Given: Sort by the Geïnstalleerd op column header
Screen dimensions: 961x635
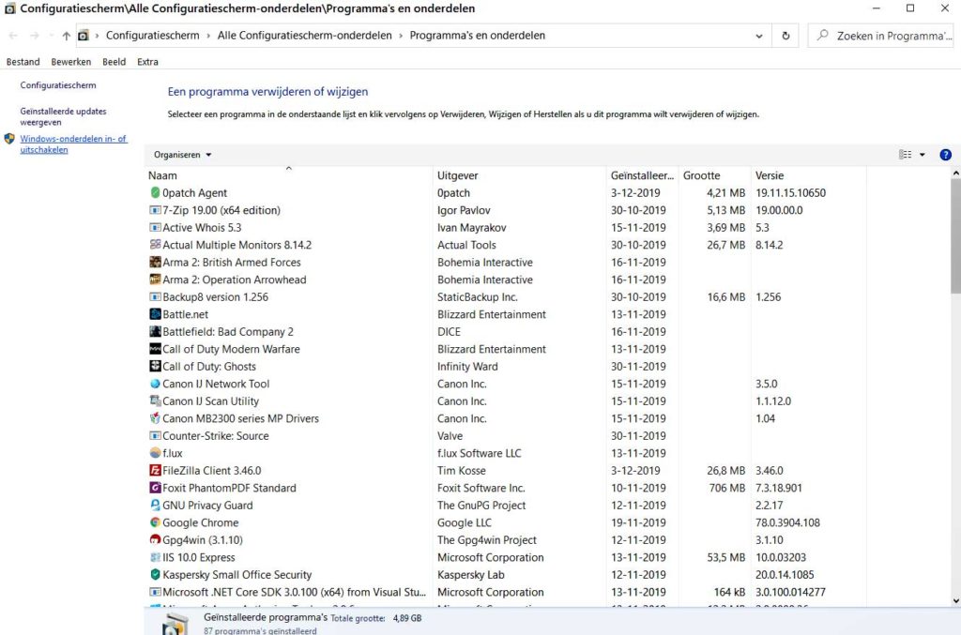Looking at the screenshot, I should point(642,175).
